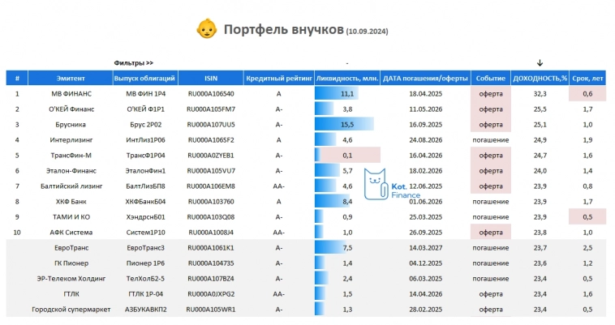Click ISIN RU000A1061K1
The width and height of the screenshot is (615, 325).
pos(211,248)
